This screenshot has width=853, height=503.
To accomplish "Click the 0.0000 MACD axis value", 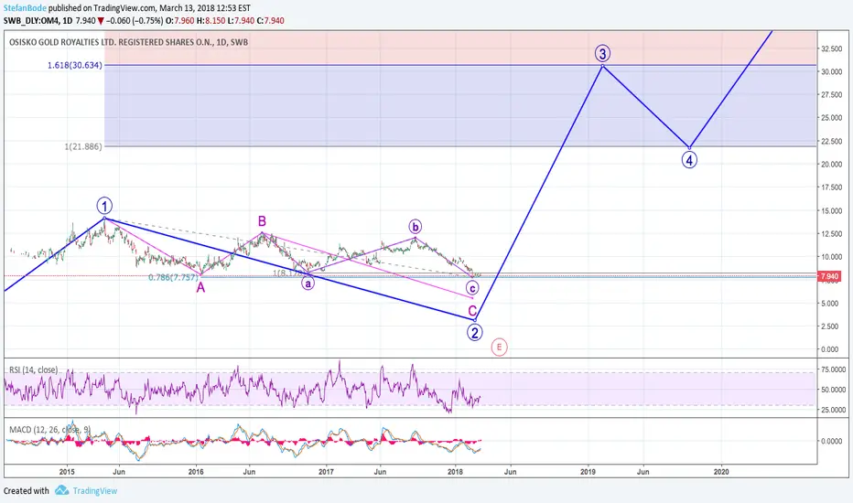I will click(831, 441).
